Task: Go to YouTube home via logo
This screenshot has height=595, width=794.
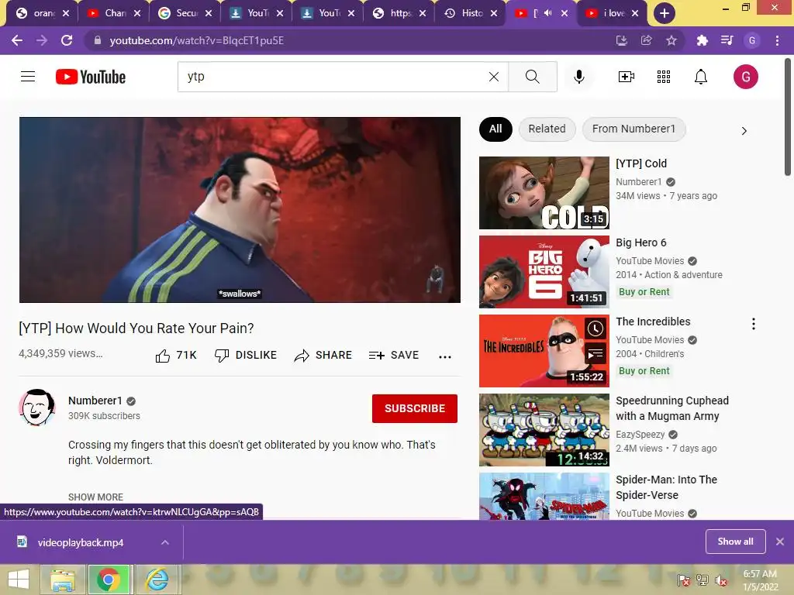Action: [x=91, y=77]
